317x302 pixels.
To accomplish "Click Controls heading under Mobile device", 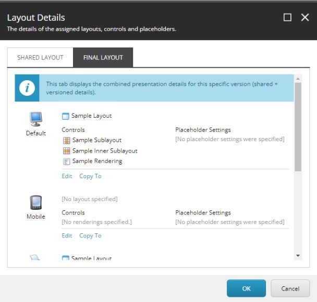I will click(73, 213).
